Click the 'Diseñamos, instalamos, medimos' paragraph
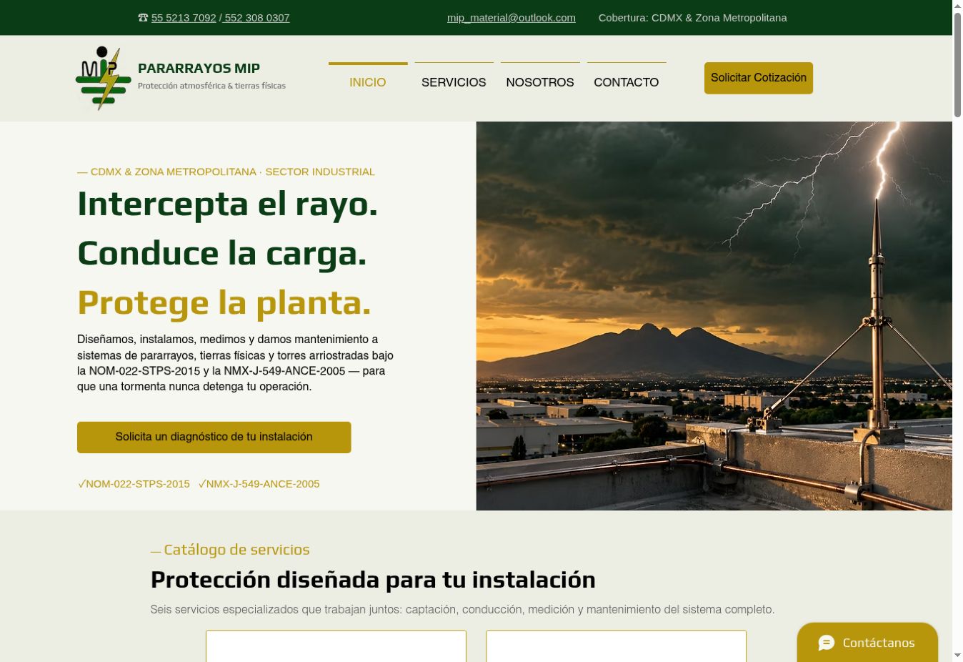This screenshot has width=963, height=662. click(236, 363)
